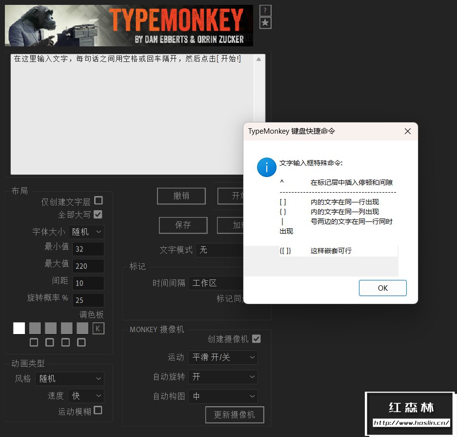Open the 字体大小 dropdown set to 随机
The width and height of the screenshot is (457, 437).
point(86,232)
